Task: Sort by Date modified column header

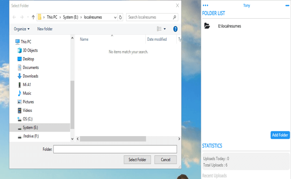Action: point(157,39)
